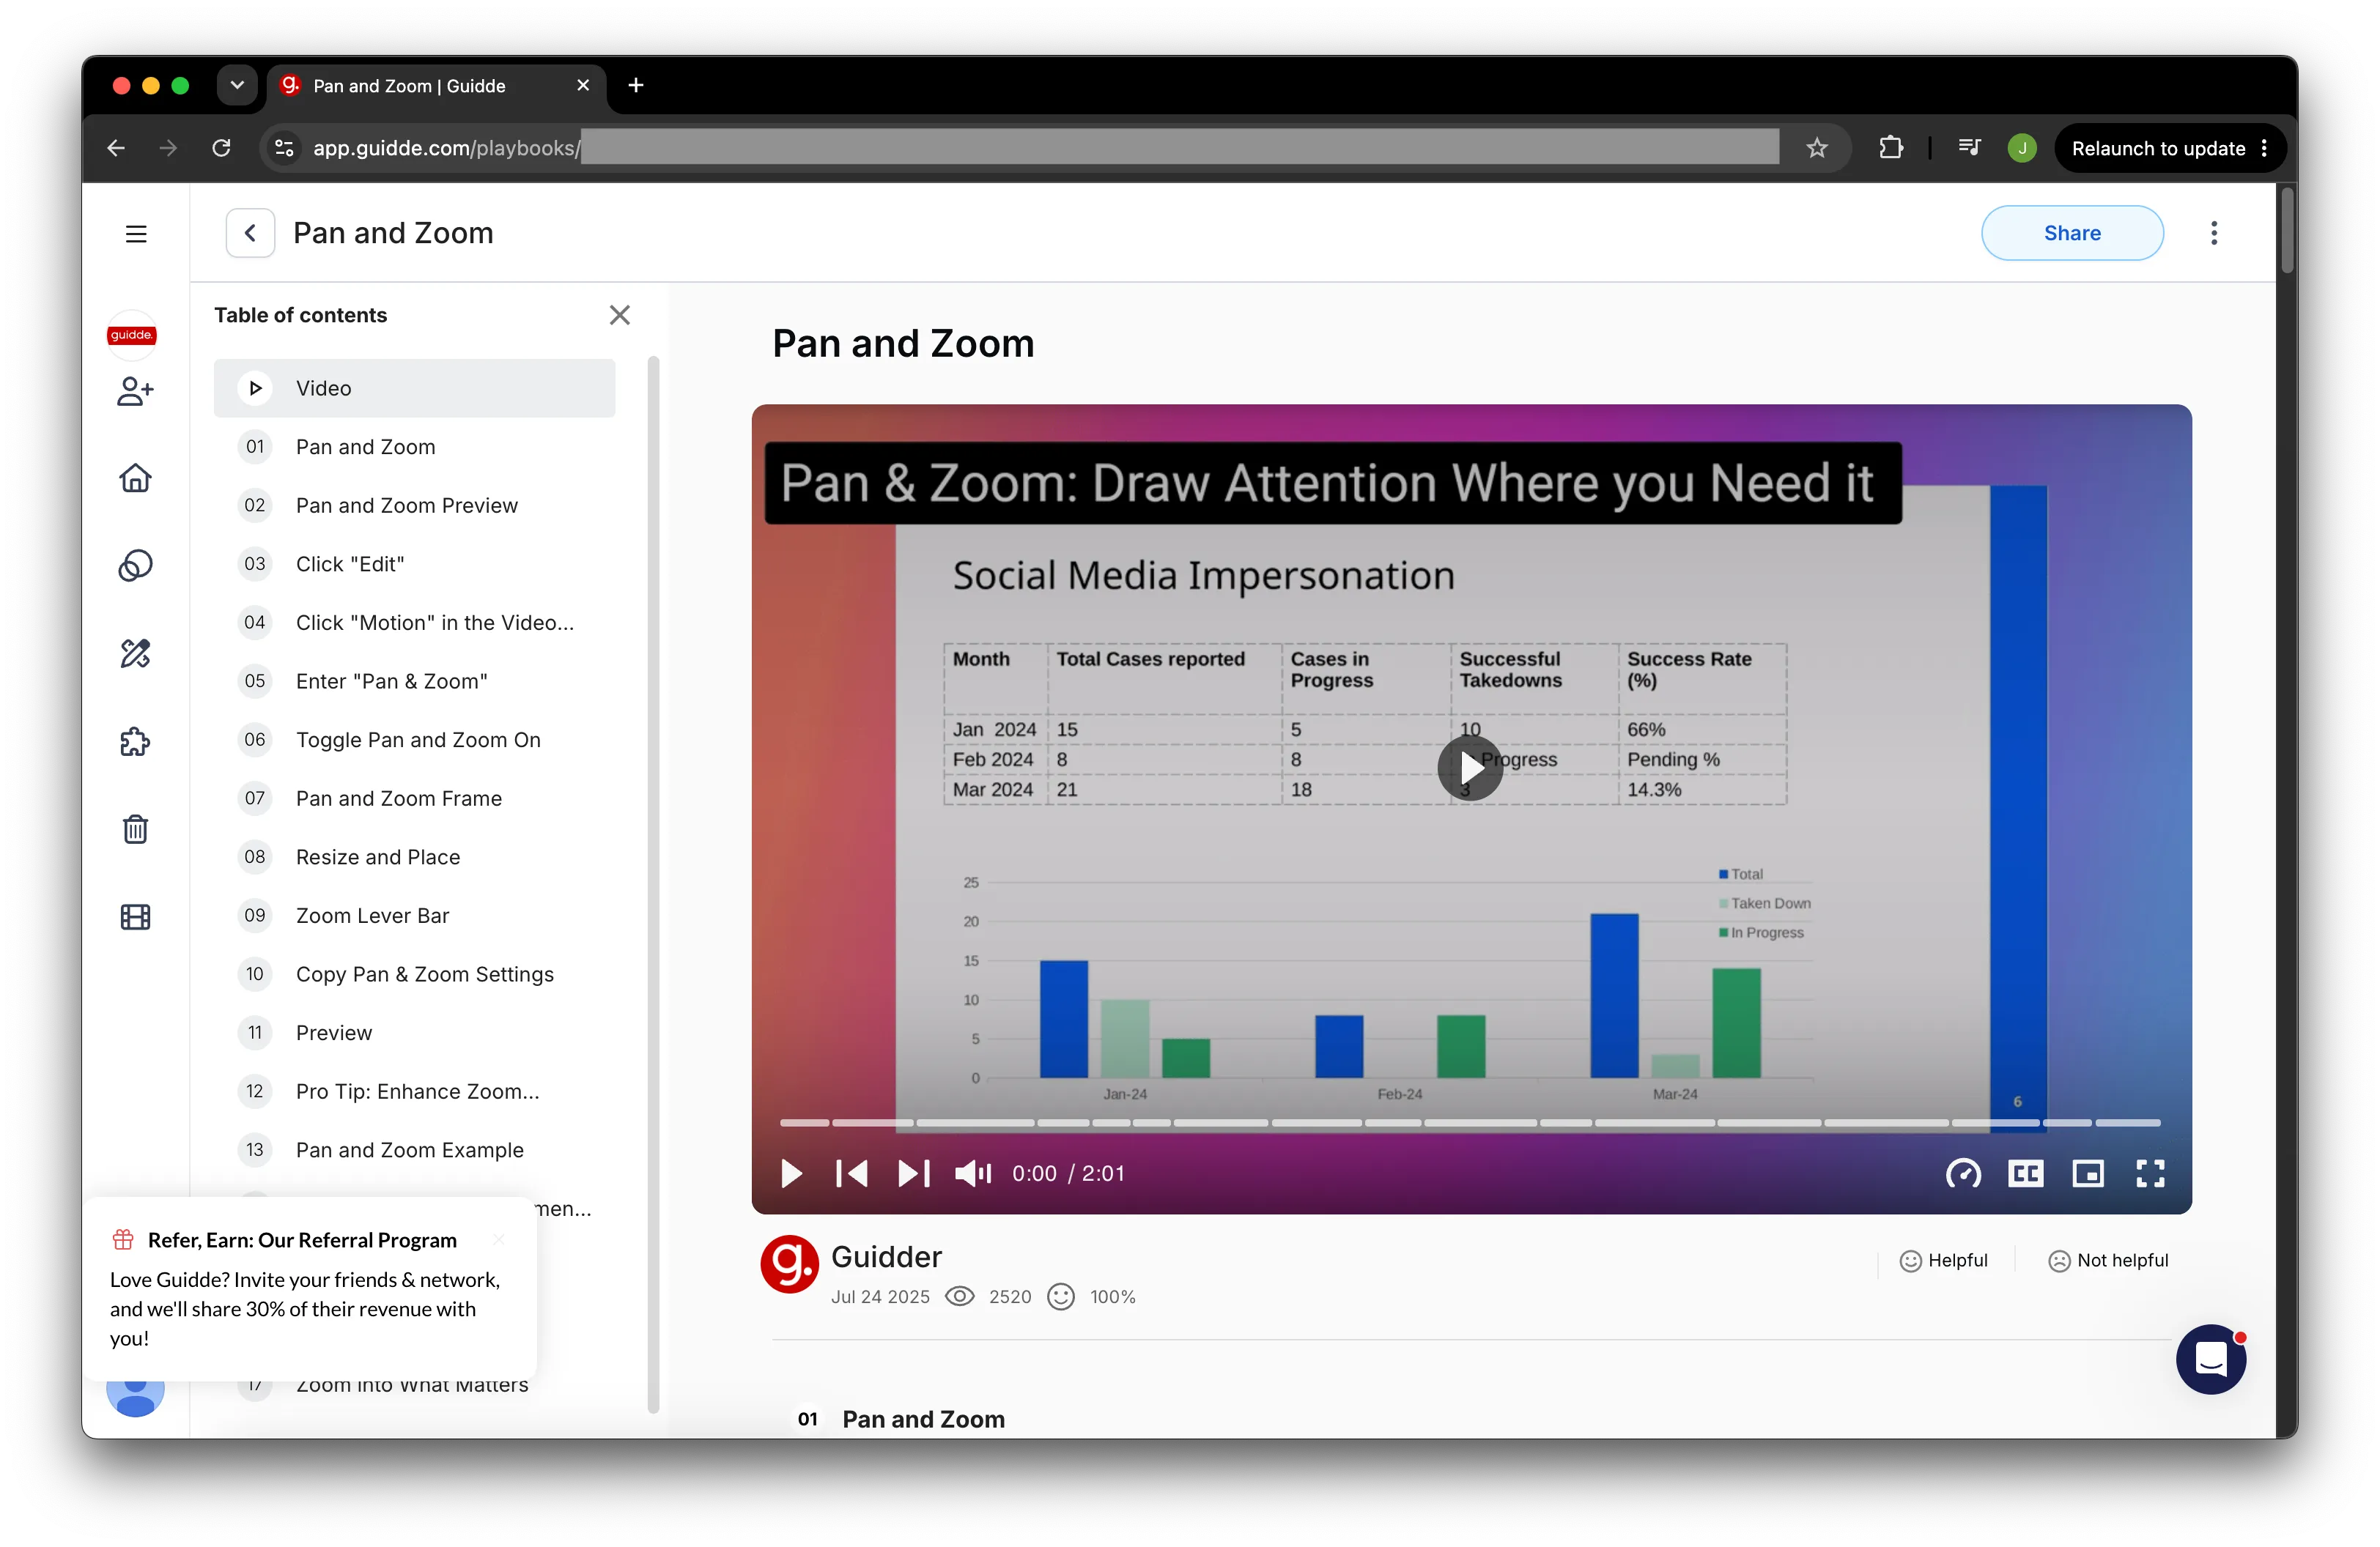
Task: Click the large center play button
Action: pyautogui.click(x=1469, y=768)
